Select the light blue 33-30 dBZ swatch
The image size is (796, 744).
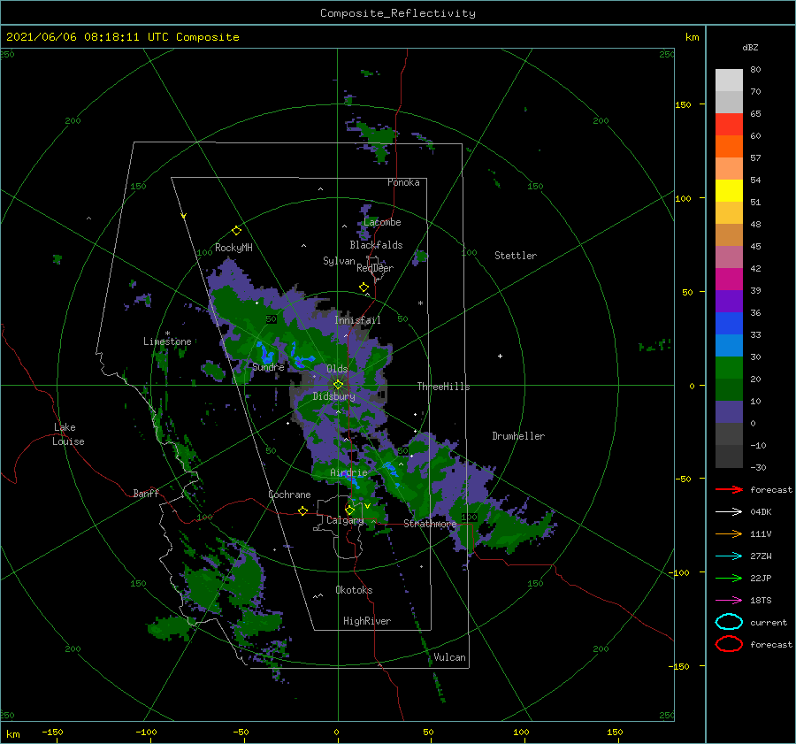[x=729, y=346]
